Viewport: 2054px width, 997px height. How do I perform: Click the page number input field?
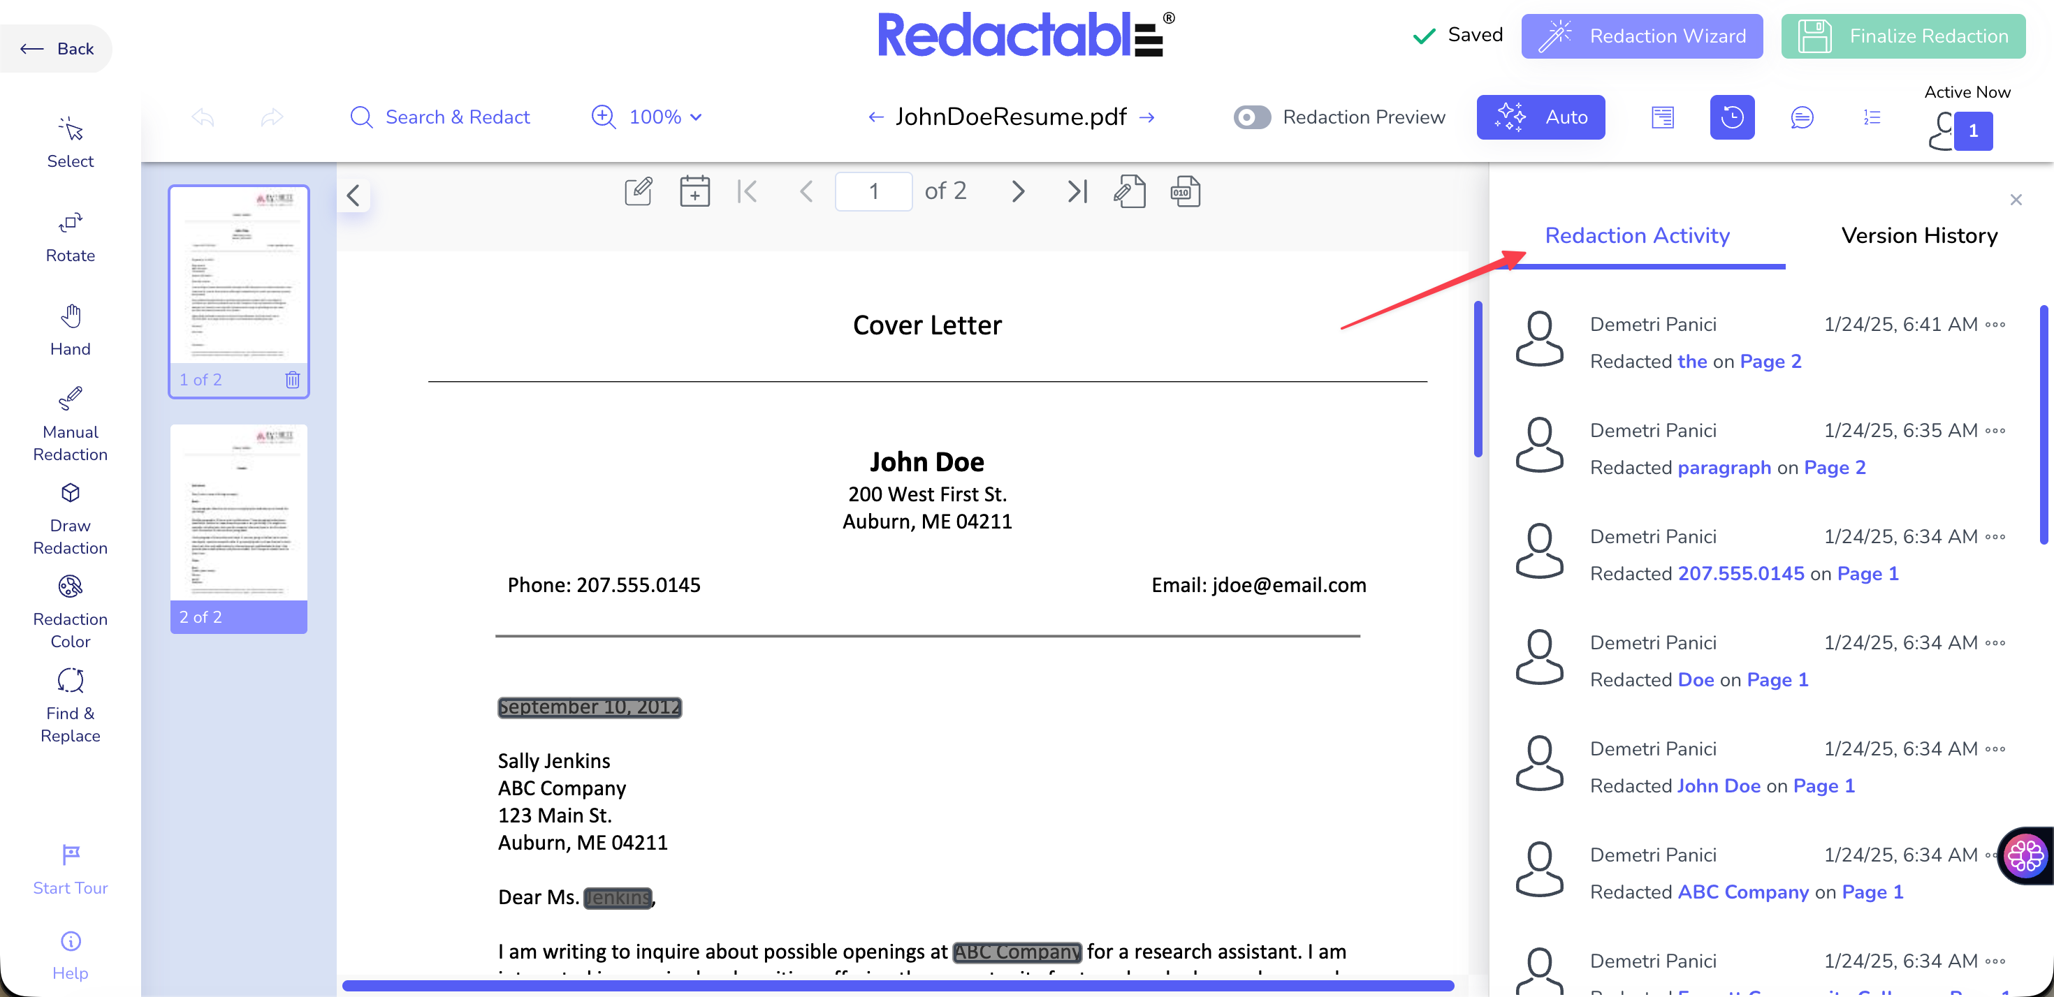pyautogui.click(x=874, y=191)
